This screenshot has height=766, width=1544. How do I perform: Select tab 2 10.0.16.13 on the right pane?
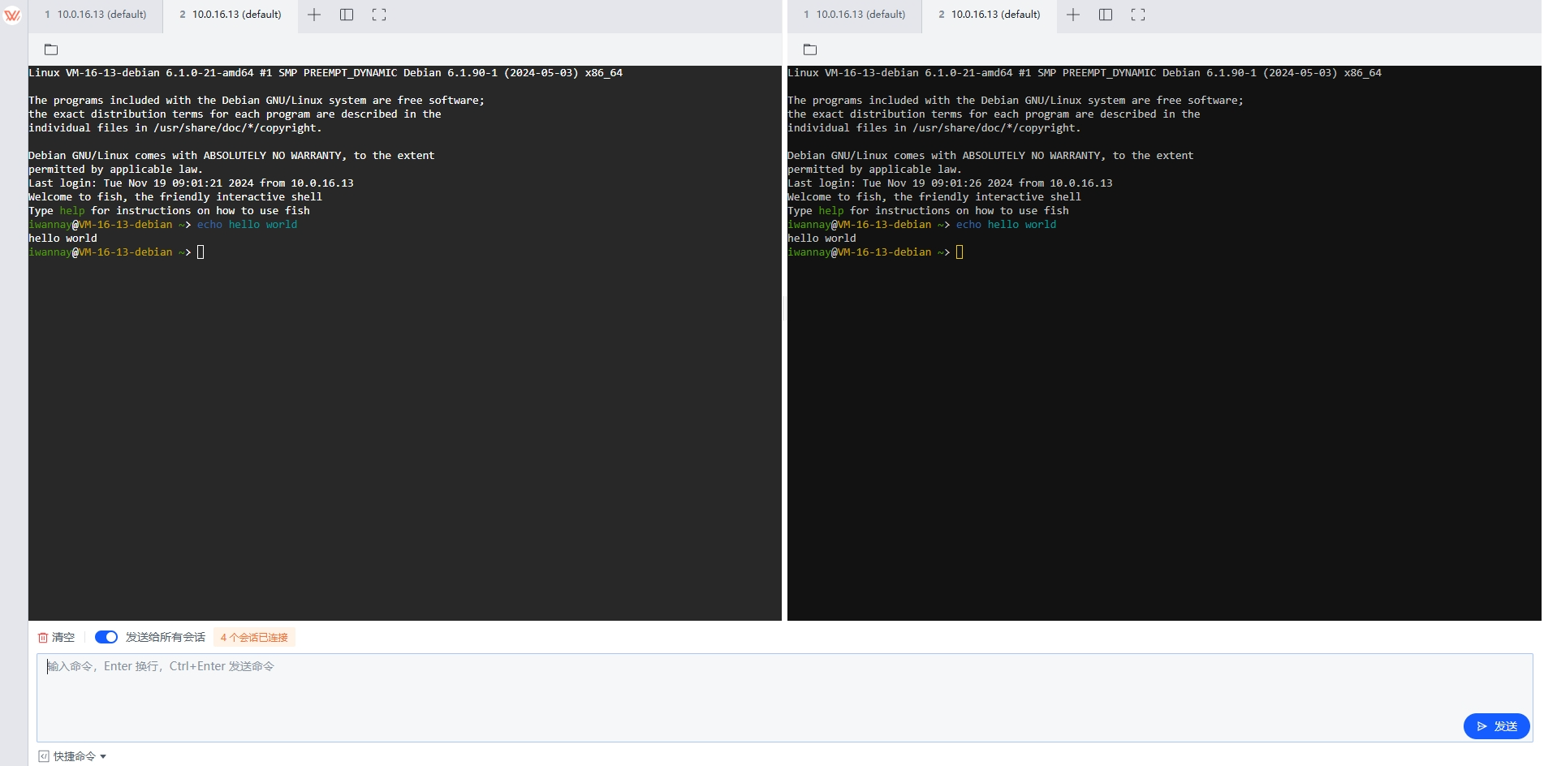tap(989, 14)
